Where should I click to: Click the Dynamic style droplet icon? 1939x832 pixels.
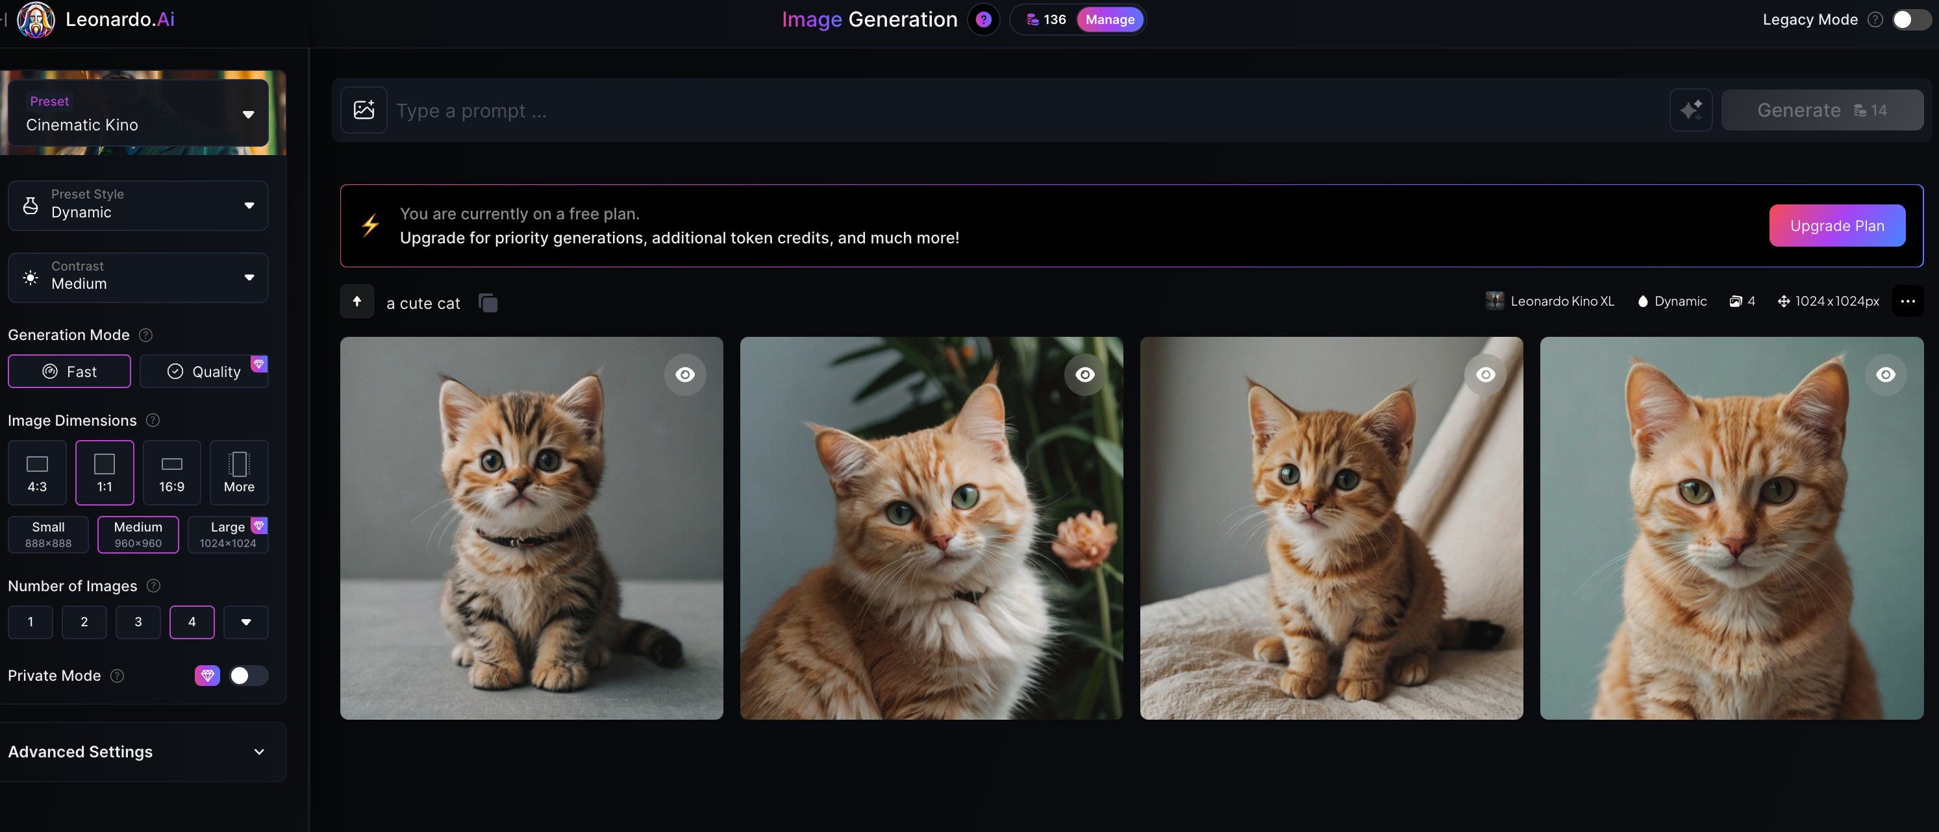click(1642, 301)
